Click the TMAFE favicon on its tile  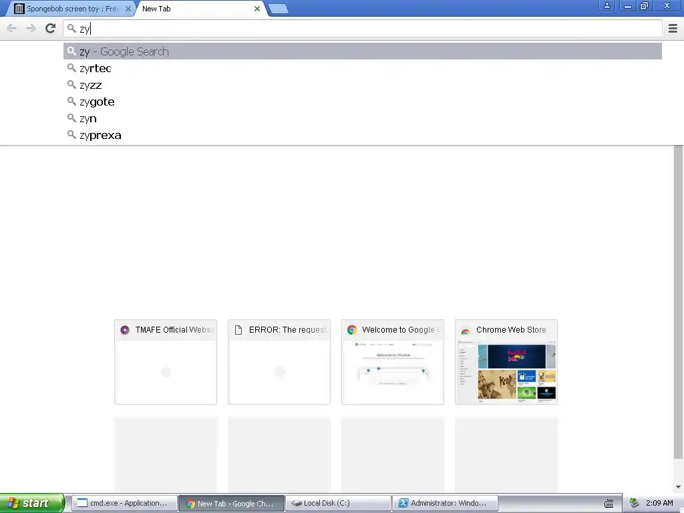pyautogui.click(x=125, y=330)
